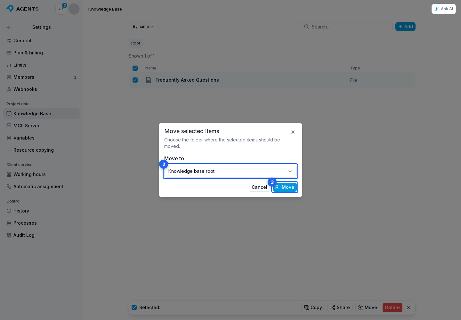Go to Resource copying

coord(42,150)
